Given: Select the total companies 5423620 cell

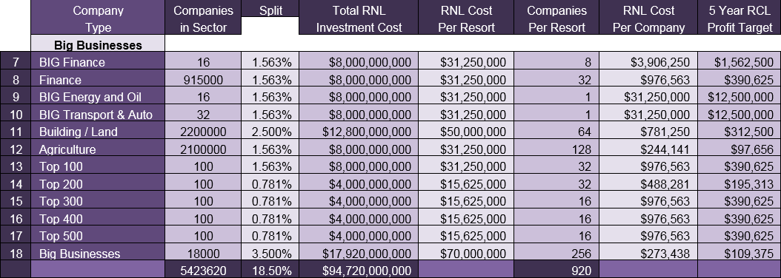Looking at the screenshot, I should pyautogui.click(x=203, y=270).
